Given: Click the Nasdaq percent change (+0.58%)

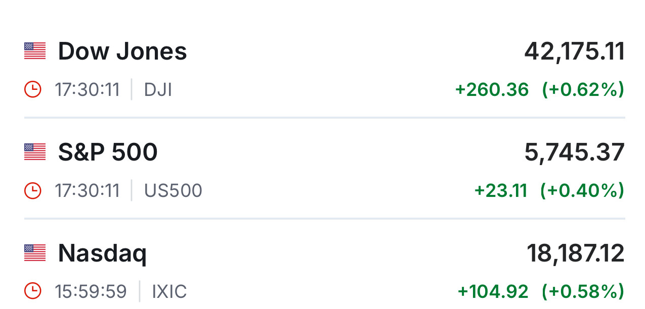Looking at the screenshot, I should (x=583, y=292).
